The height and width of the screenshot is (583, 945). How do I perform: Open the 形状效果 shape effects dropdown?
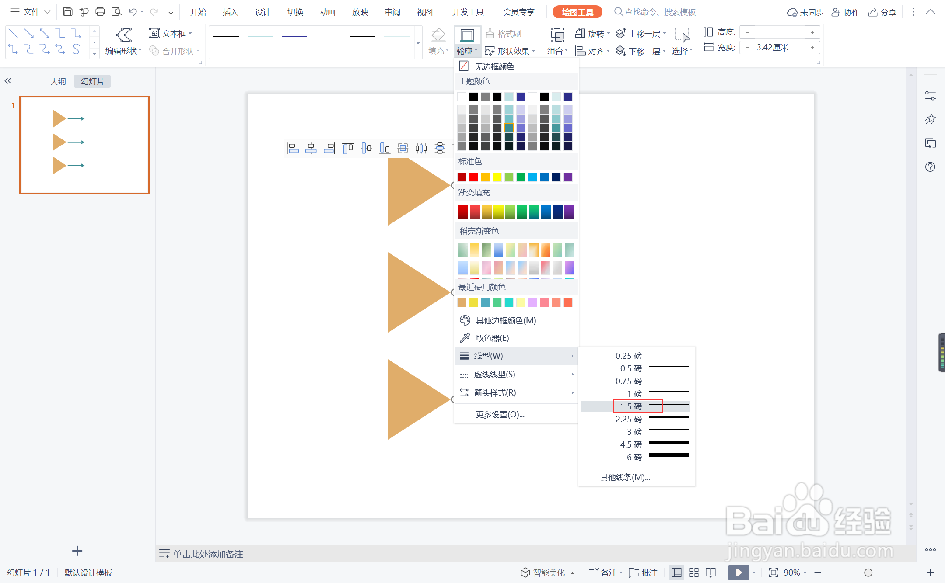pyautogui.click(x=510, y=51)
